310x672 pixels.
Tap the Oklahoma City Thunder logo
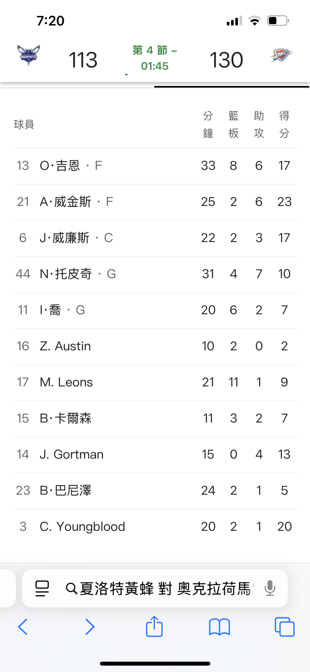[x=281, y=55]
